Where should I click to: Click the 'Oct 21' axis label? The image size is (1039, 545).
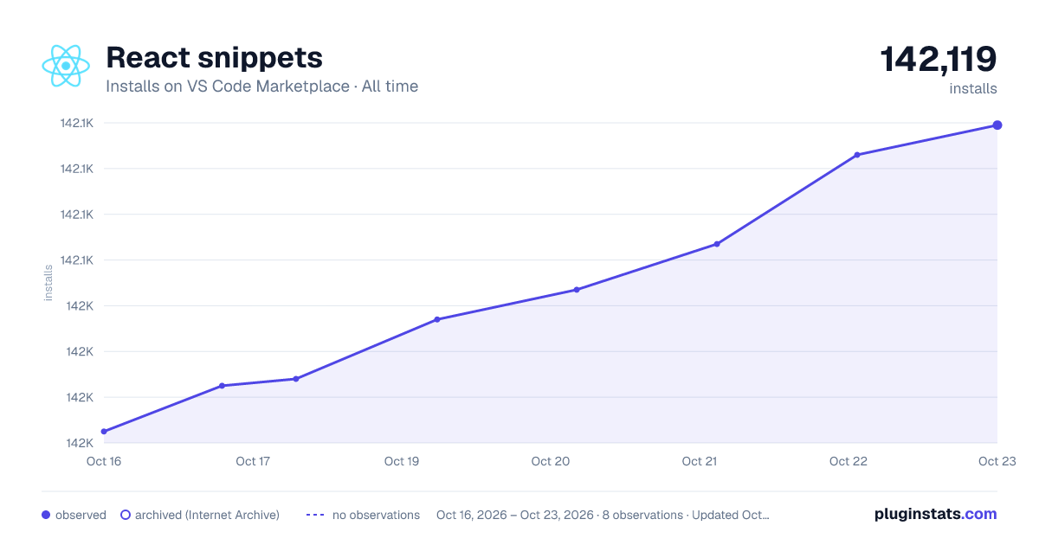700,461
